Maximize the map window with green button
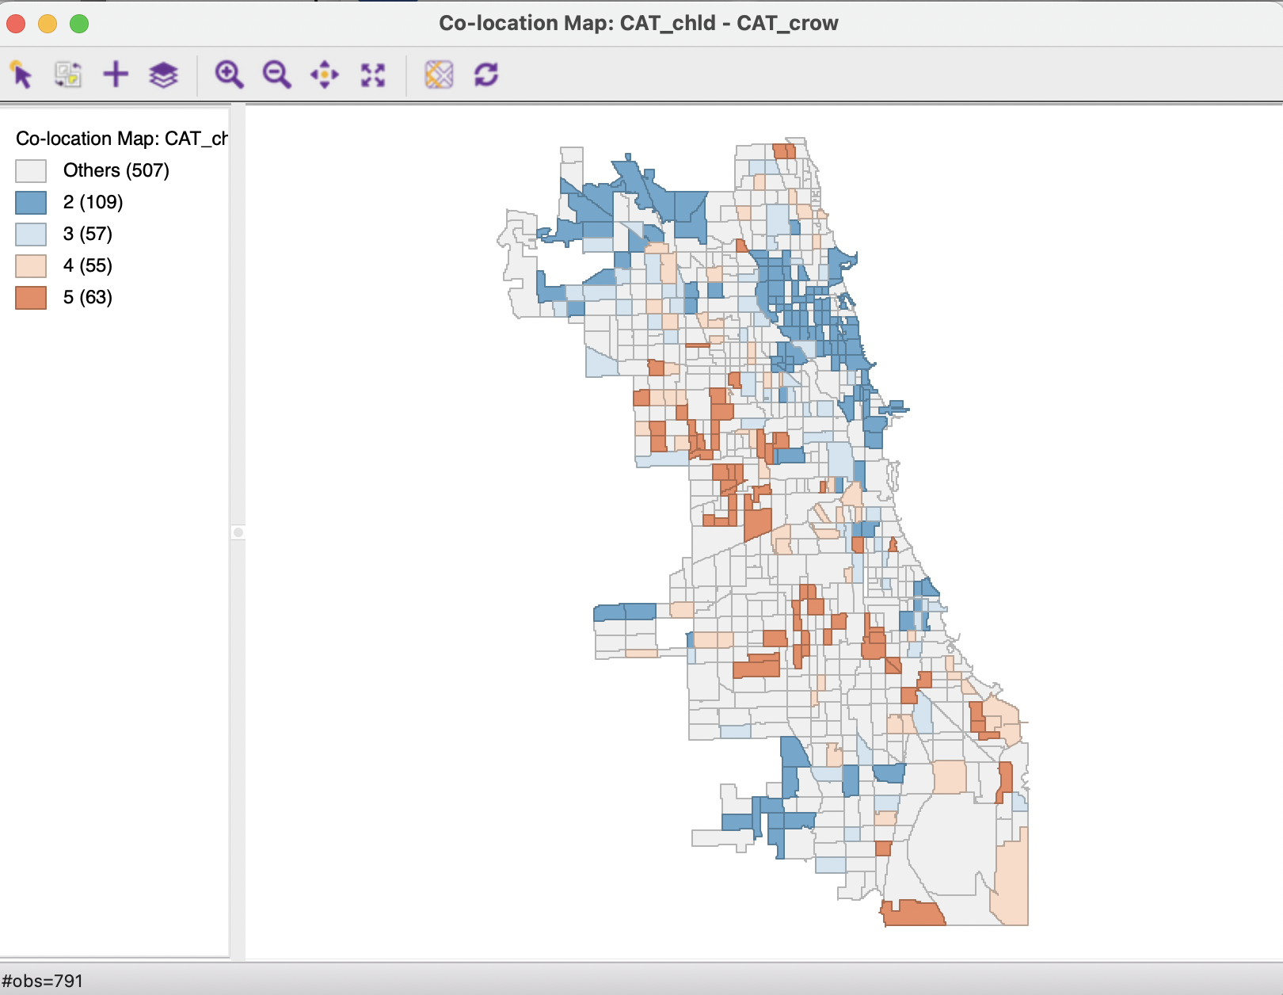 (79, 24)
